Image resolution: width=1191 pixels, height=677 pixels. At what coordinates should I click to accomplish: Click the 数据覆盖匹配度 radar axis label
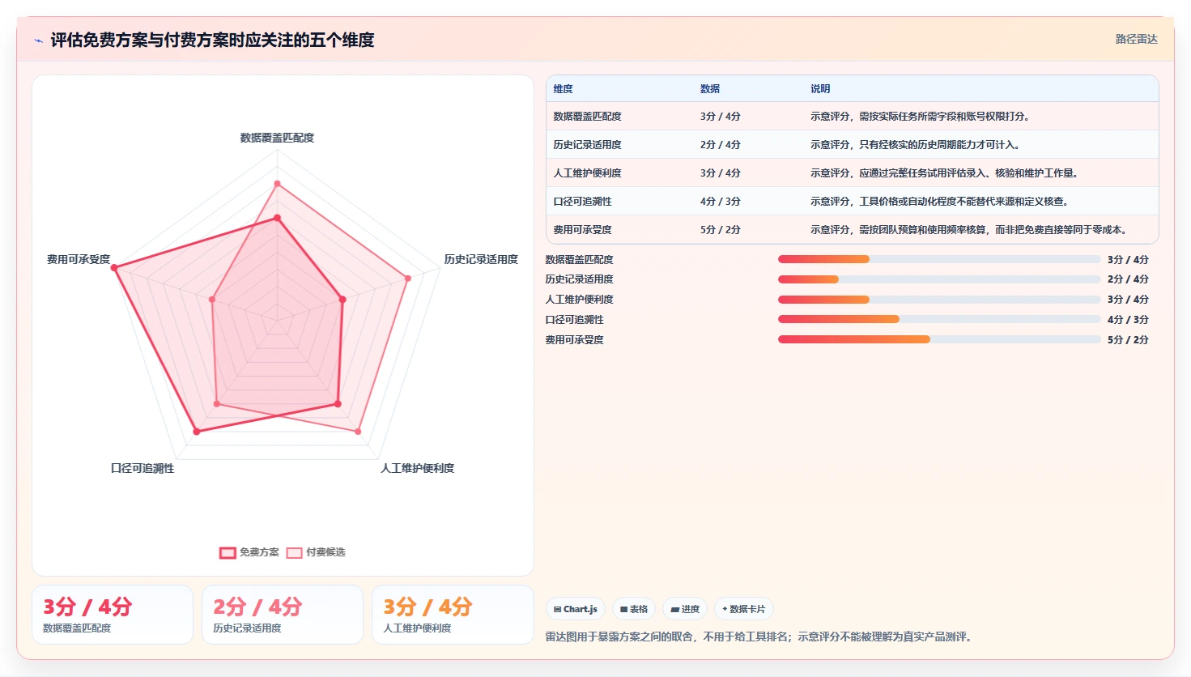tap(277, 138)
